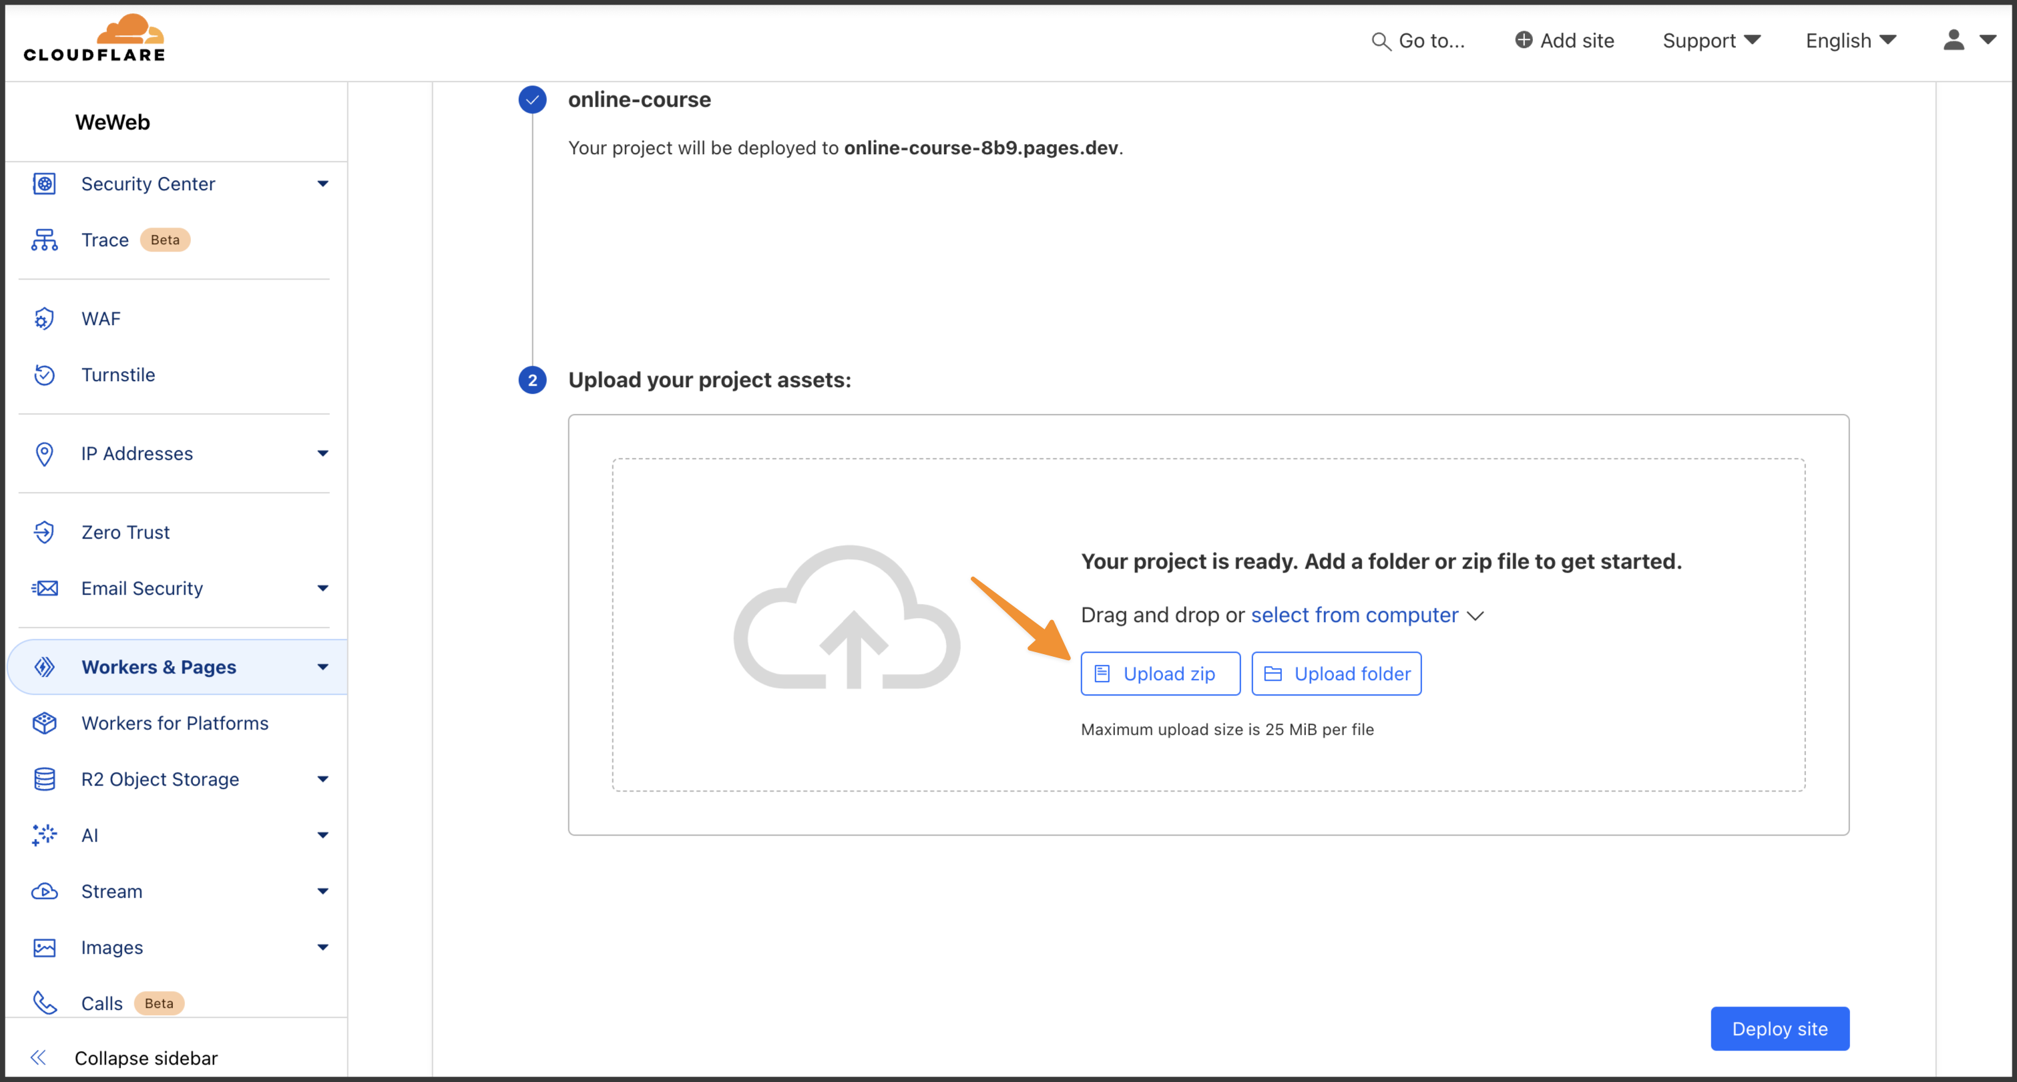This screenshot has width=2017, height=1082.
Task: Open the English language dropdown
Action: click(1850, 40)
